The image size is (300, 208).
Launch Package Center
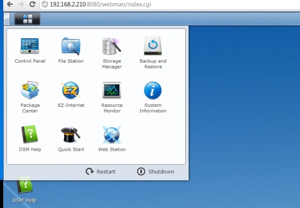pos(30,97)
